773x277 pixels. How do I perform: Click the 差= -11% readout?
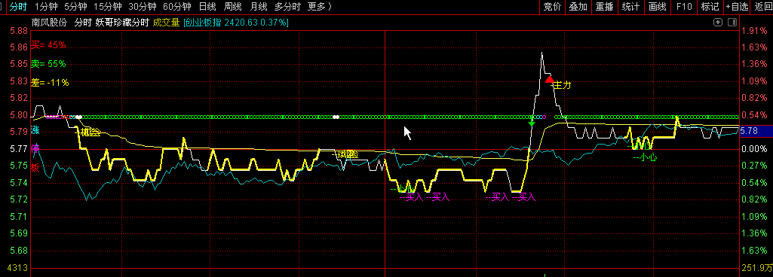click(x=51, y=82)
